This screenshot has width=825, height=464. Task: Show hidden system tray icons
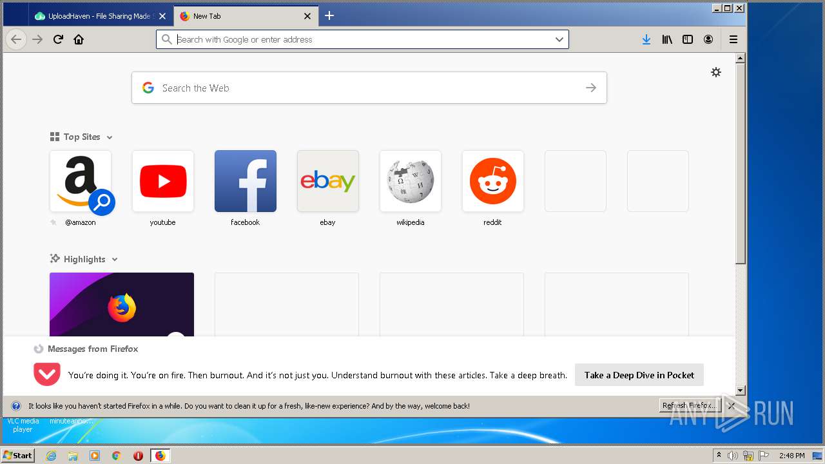(719, 456)
